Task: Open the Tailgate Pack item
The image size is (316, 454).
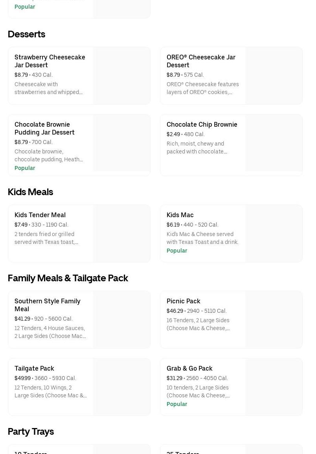Action: [34, 368]
